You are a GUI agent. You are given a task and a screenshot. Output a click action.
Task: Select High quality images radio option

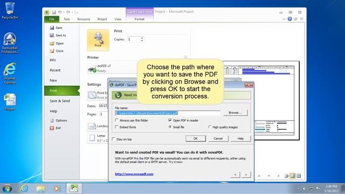click(x=210, y=127)
